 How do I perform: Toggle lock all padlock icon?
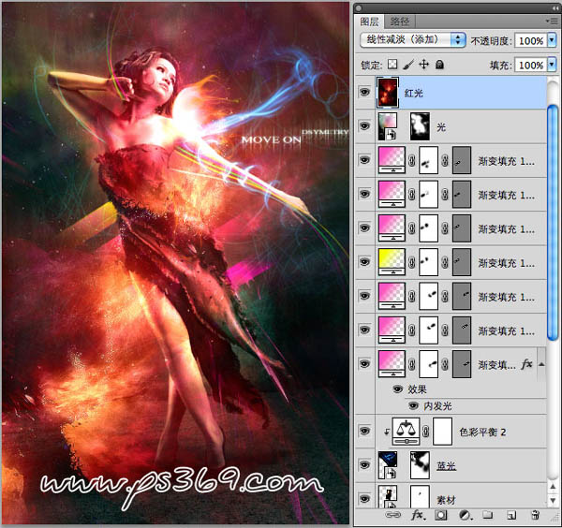[x=439, y=65]
